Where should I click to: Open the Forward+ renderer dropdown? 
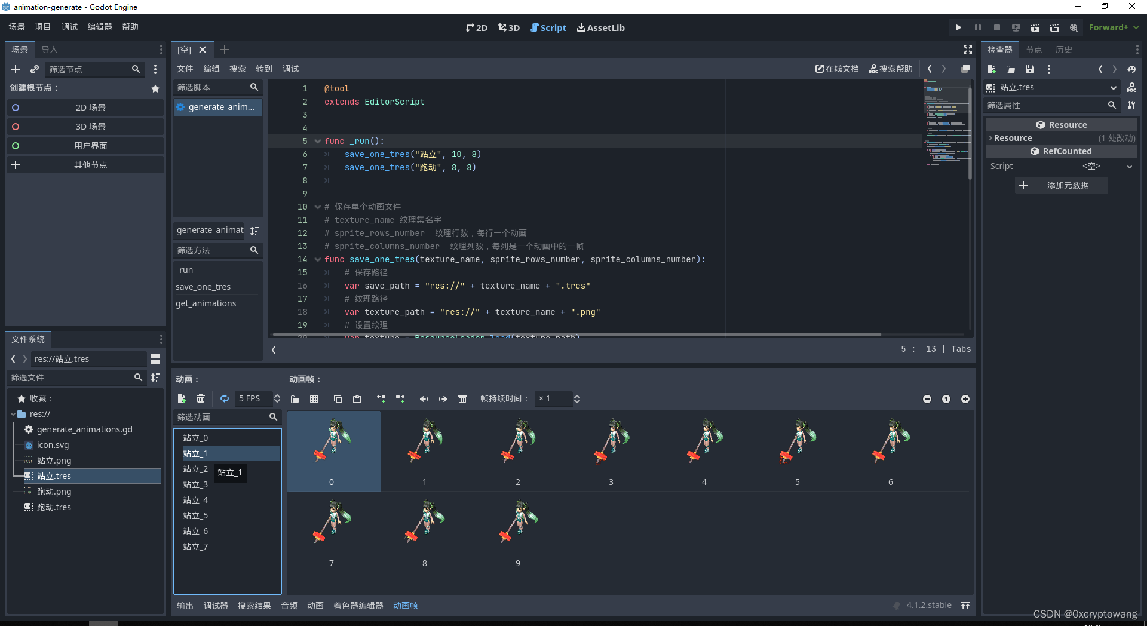(1114, 27)
